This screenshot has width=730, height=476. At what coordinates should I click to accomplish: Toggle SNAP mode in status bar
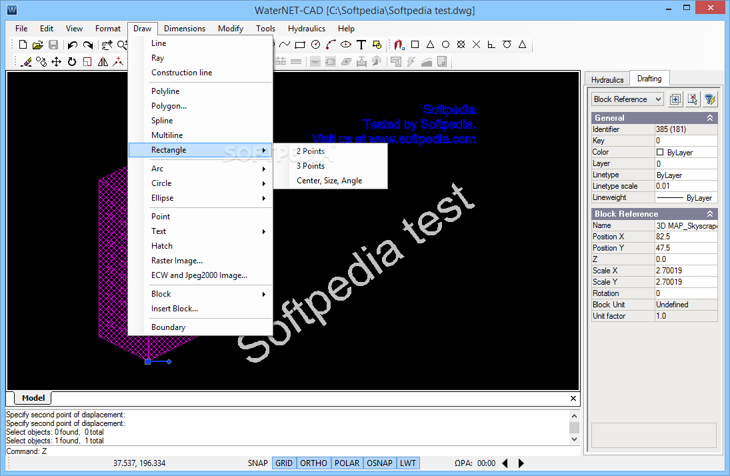tap(257, 463)
